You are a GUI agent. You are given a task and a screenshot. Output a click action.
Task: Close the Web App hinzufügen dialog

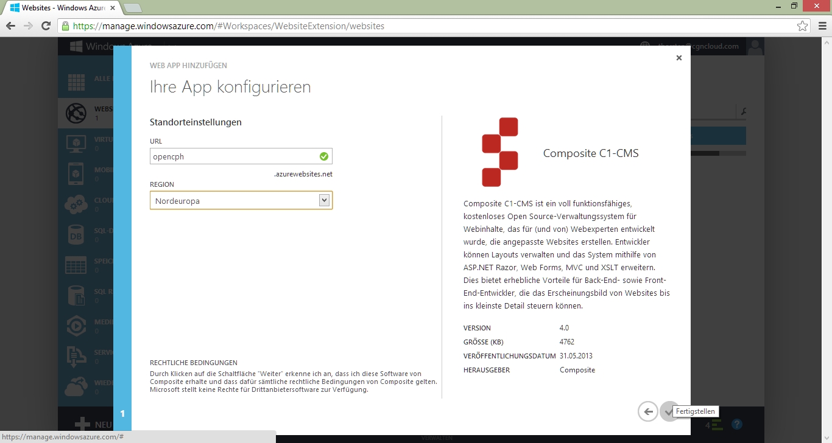pos(679,58)
